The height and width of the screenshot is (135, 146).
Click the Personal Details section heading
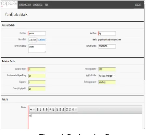coord(8,25)
